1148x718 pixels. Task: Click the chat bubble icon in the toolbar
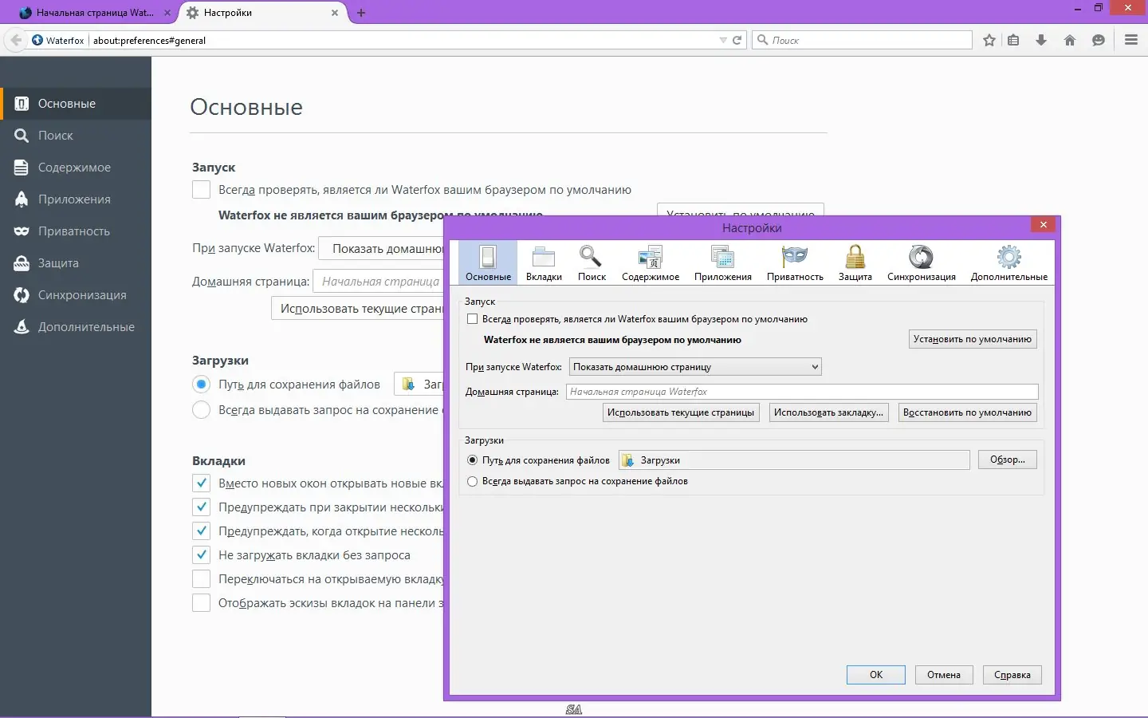pos(1099,40)
